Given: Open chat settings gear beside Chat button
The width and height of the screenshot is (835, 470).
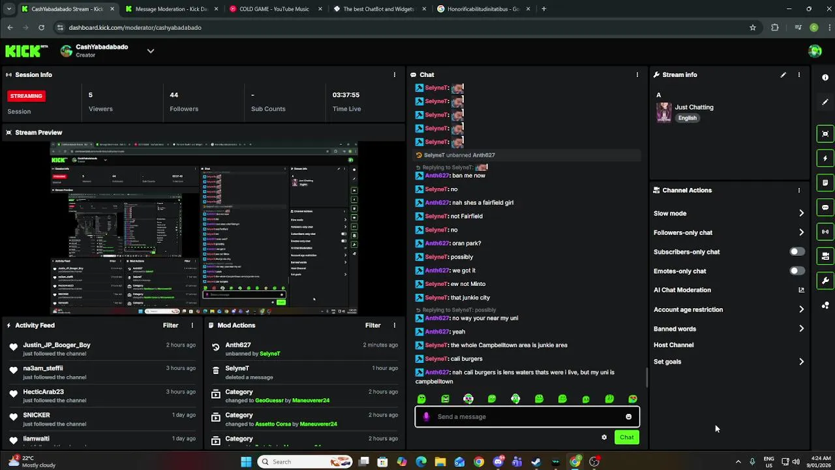Looking at the screenshot, I should [604, 437].
